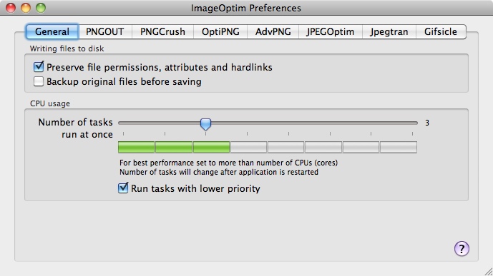Disable Run tasks with lower priority
The image size is (493, 276).
click(x=123, y=188)
